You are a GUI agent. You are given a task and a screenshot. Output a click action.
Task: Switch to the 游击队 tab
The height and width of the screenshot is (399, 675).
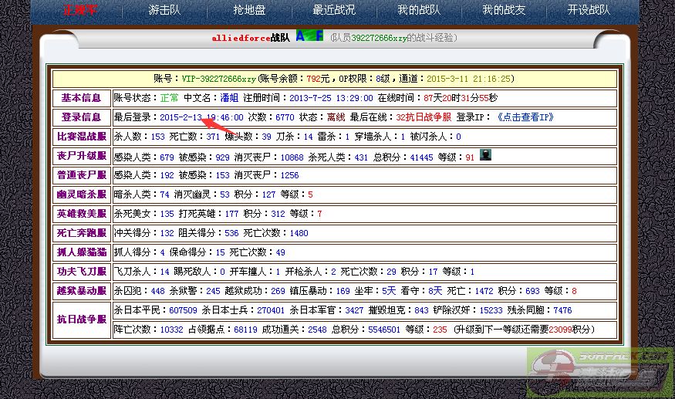(x=165, y=10)
